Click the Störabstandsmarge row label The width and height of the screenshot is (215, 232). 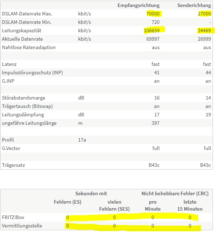pos(23,98)
